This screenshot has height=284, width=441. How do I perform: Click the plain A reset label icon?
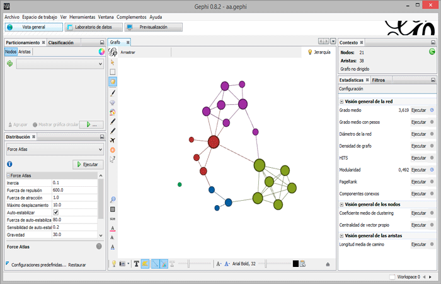click(x=112, y=237)
